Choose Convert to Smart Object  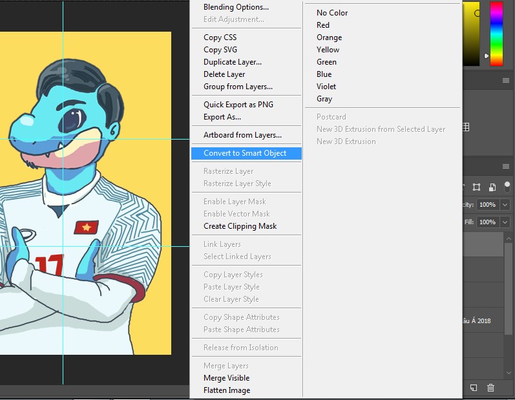244,153
